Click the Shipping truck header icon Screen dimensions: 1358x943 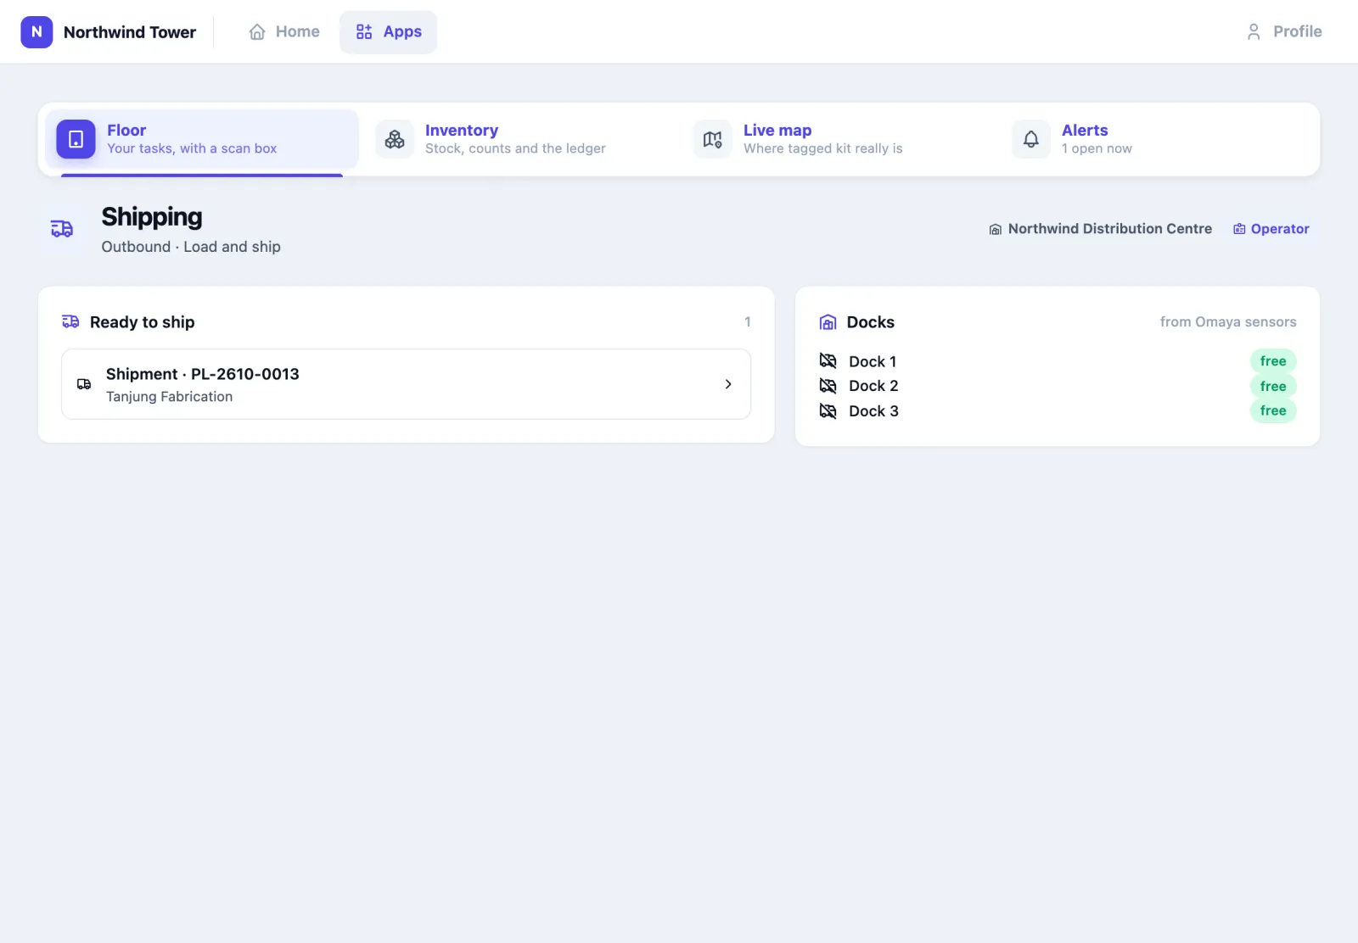tap(62, 229)
